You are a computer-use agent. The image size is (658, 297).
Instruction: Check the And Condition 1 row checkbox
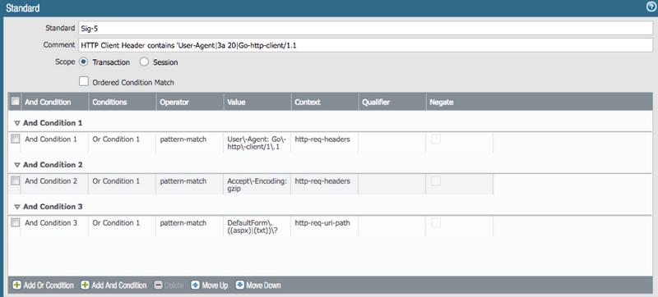click(15, 139)
